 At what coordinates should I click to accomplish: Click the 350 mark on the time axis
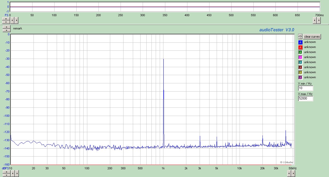click(165, 15)
